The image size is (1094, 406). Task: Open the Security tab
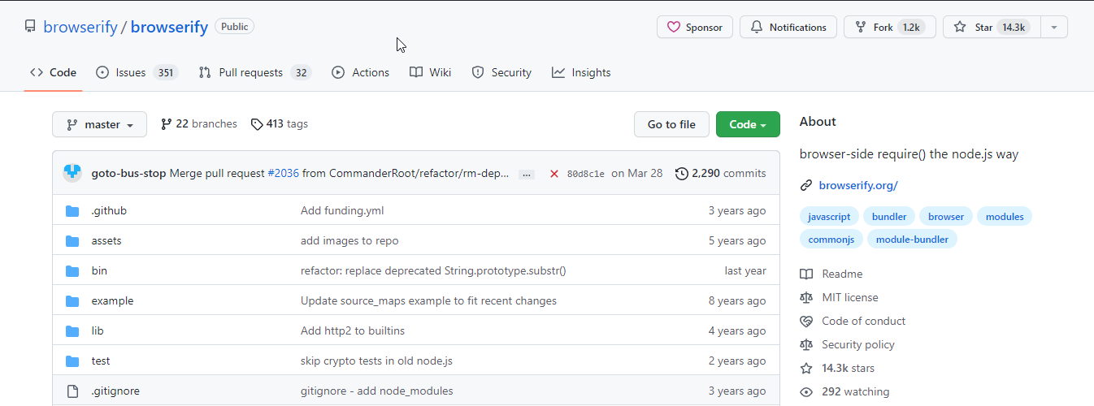tap(501, 72)
